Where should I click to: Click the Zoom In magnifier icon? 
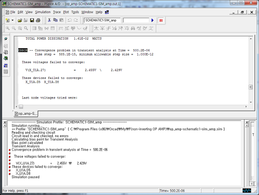(8, 29)
